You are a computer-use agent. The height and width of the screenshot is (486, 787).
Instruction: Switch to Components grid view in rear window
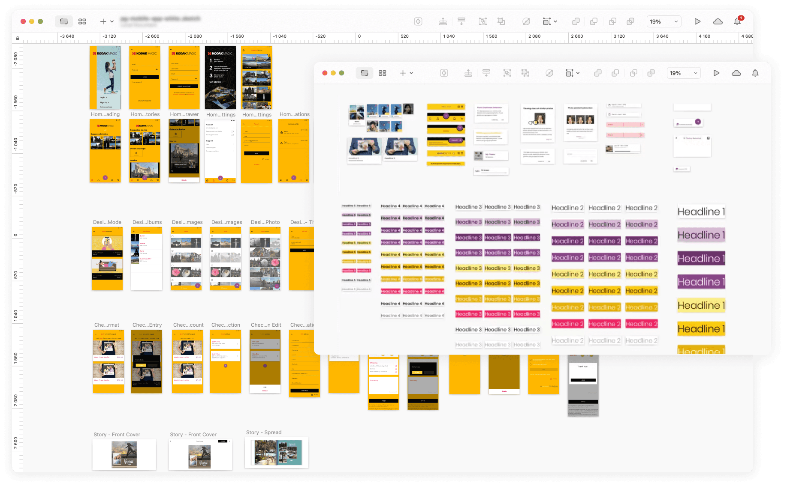[82, 21]
